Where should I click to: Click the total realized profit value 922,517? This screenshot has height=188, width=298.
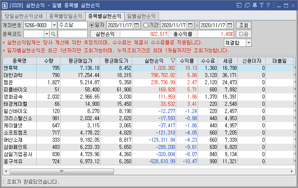pyautogui.click(x=159, y=34)
